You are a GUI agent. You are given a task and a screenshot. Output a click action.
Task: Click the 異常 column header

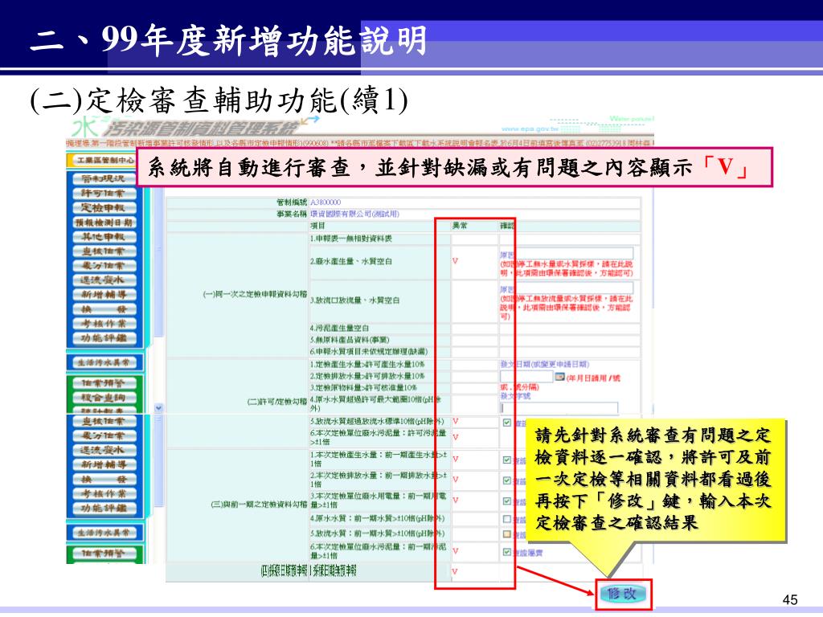(x=460, y=226)
